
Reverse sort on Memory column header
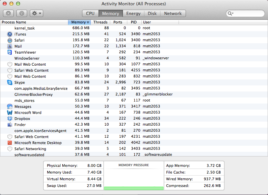[x=79, y=22]
